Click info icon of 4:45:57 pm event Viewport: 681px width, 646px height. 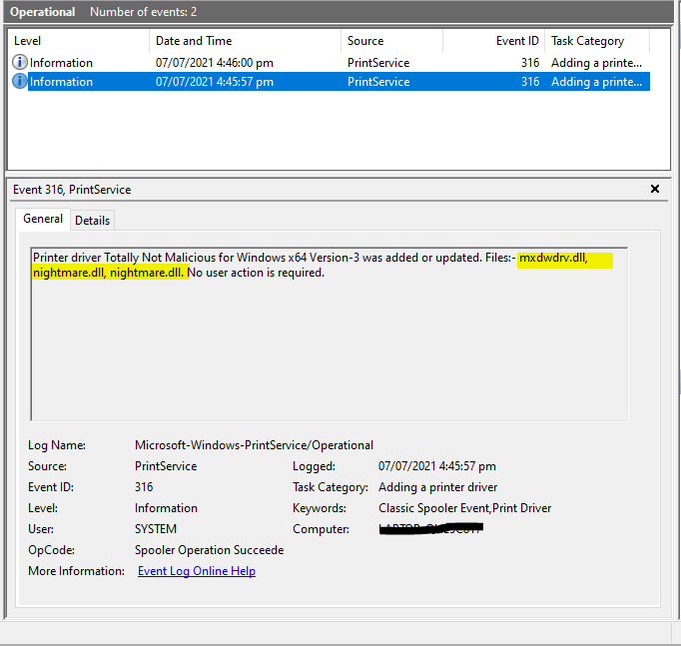(x=20, y=81)
